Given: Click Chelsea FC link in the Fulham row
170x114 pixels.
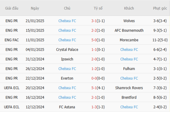Looking at the screenshot, I should pos(67,69).
